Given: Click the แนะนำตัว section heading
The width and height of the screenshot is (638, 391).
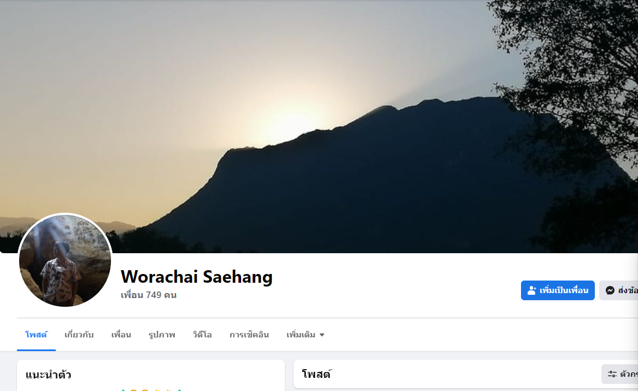Looking at the screenshot, I should tap(49, 375).
